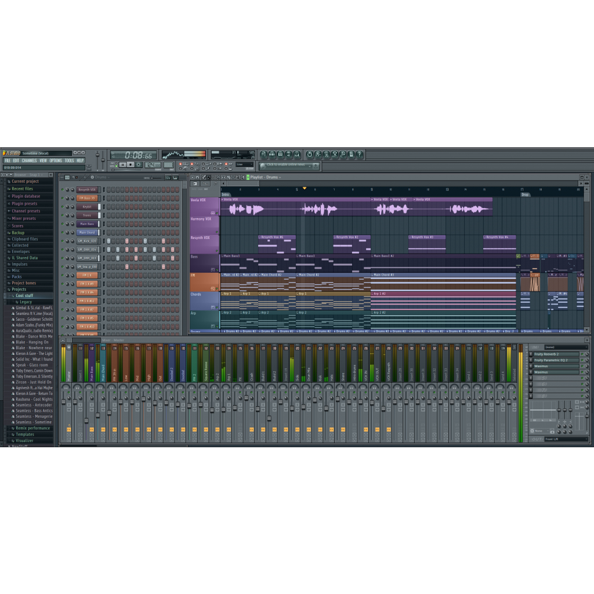Click the Drop marker in playlist timeline

[x=525, y=195]
